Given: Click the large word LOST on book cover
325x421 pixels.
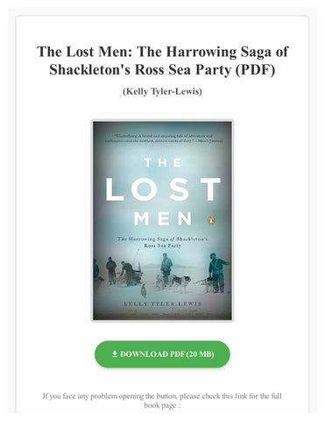Looking at the screenshot, I should click(x=163, y=189).
